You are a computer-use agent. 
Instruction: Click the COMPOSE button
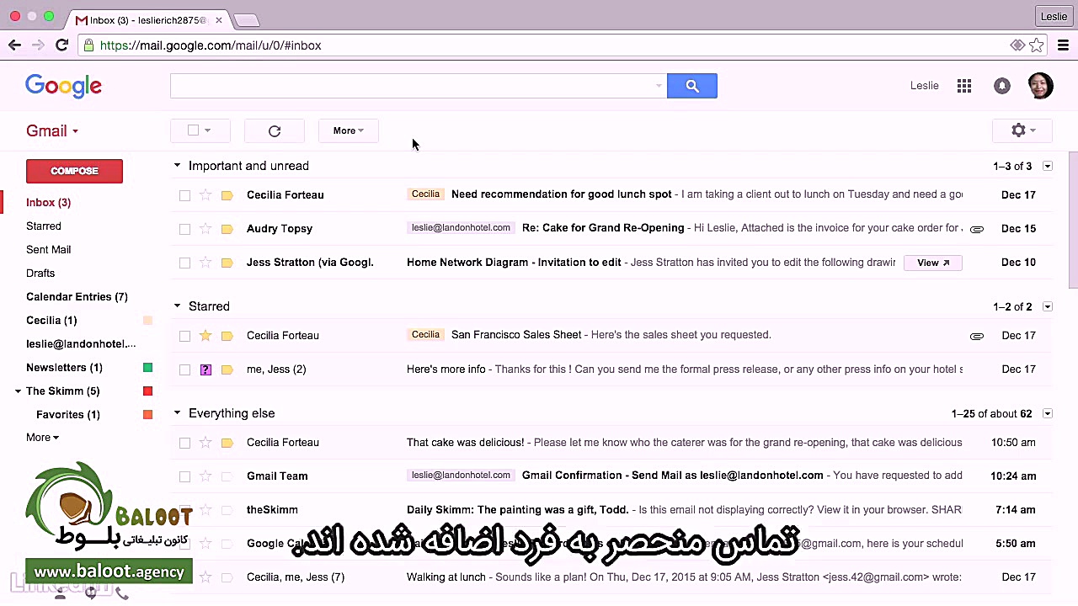tap(74, 171)
